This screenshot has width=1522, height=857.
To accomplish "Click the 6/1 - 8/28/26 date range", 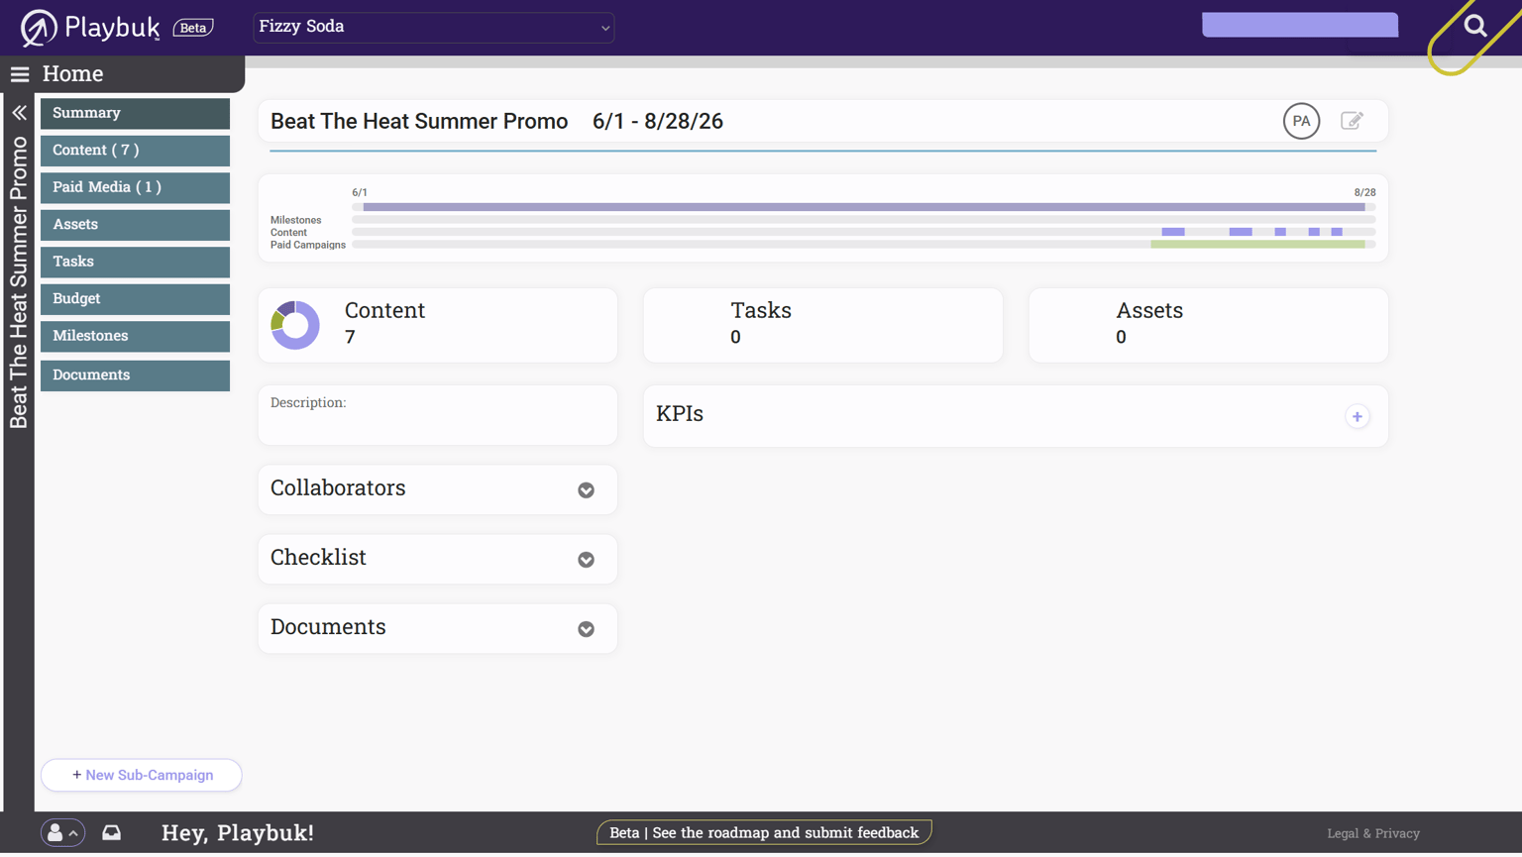I will pos(658,121).
